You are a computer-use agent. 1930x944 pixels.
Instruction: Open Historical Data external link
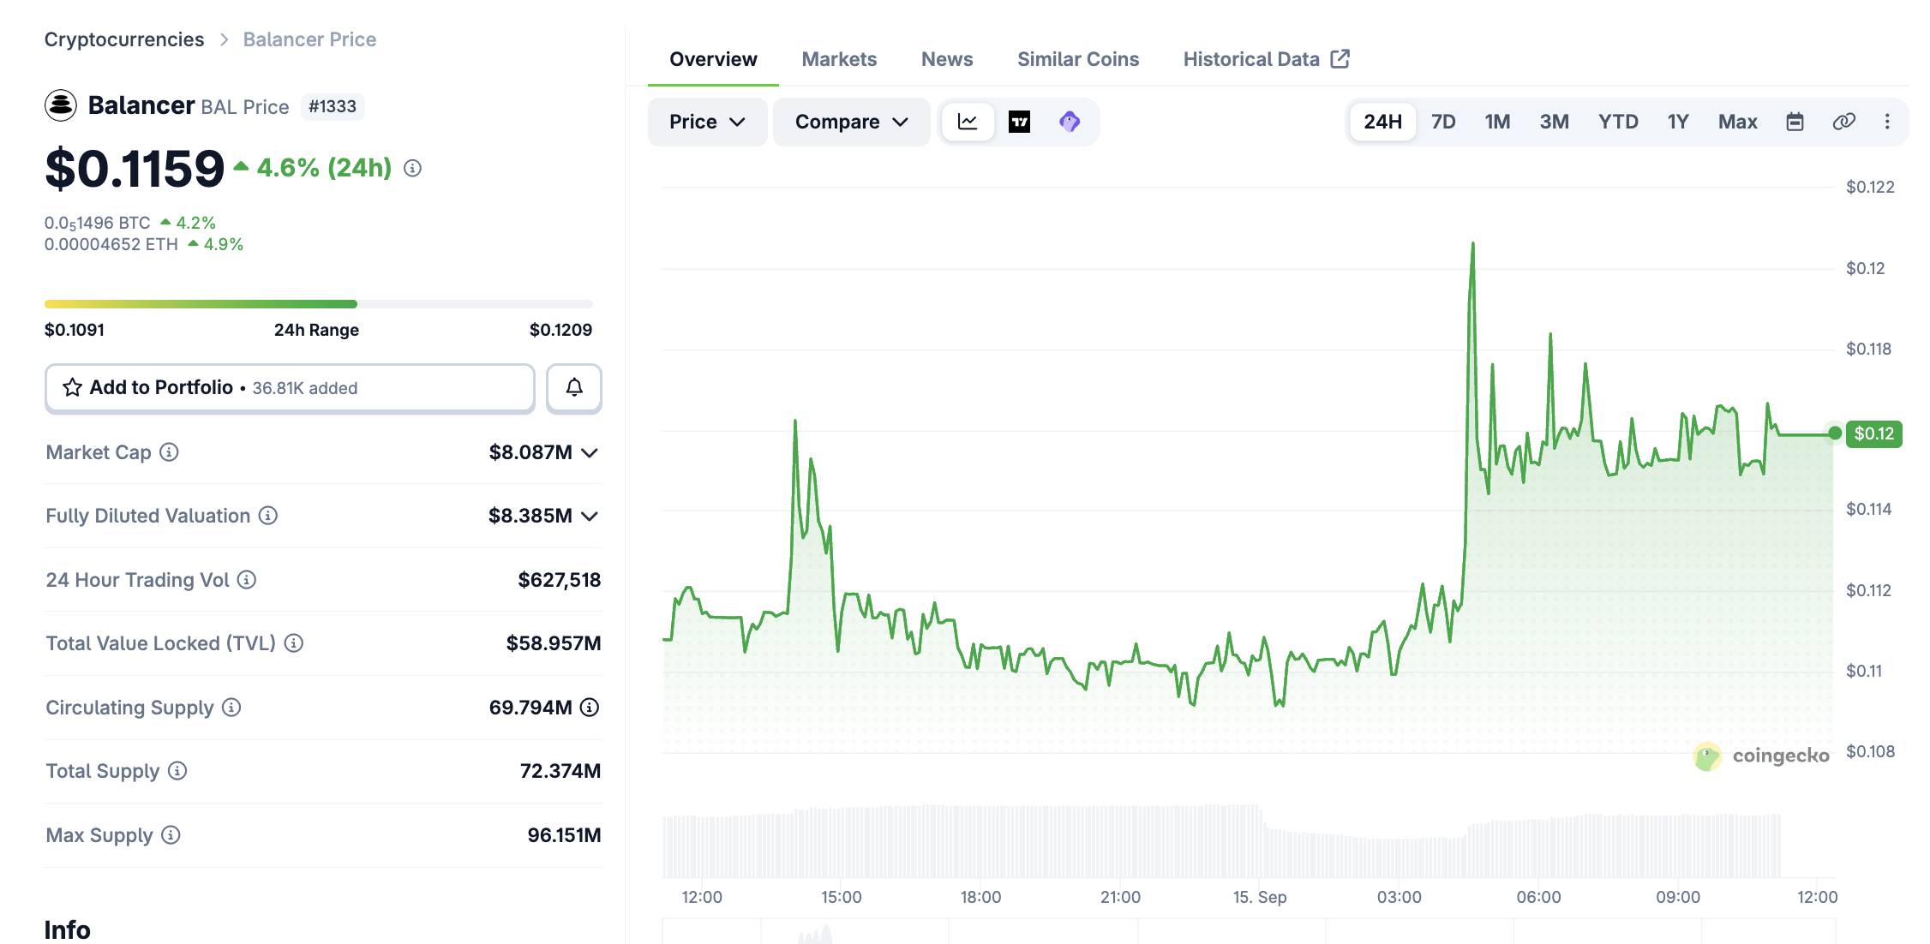(x=1267, y=59)
